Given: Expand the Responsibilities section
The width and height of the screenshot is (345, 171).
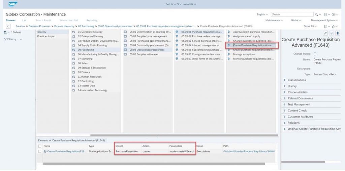Looking at the screenshot, I should click(x=284, y=92).
